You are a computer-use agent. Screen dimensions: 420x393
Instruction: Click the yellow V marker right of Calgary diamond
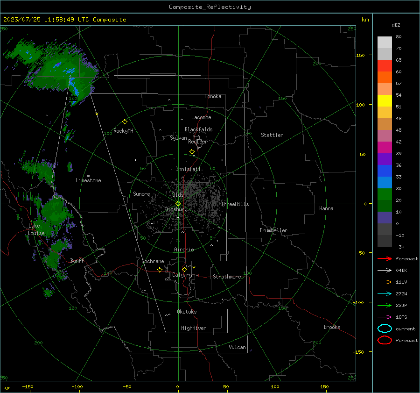pyautogui.click(x=194, y=267)
